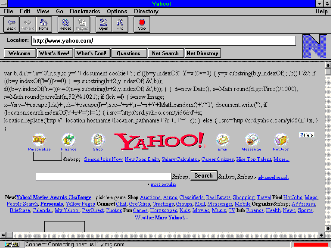Click the Net Directory button
The height and width of the screenshot is (248, 331).
pyautogui.click(x=203, y=53)
